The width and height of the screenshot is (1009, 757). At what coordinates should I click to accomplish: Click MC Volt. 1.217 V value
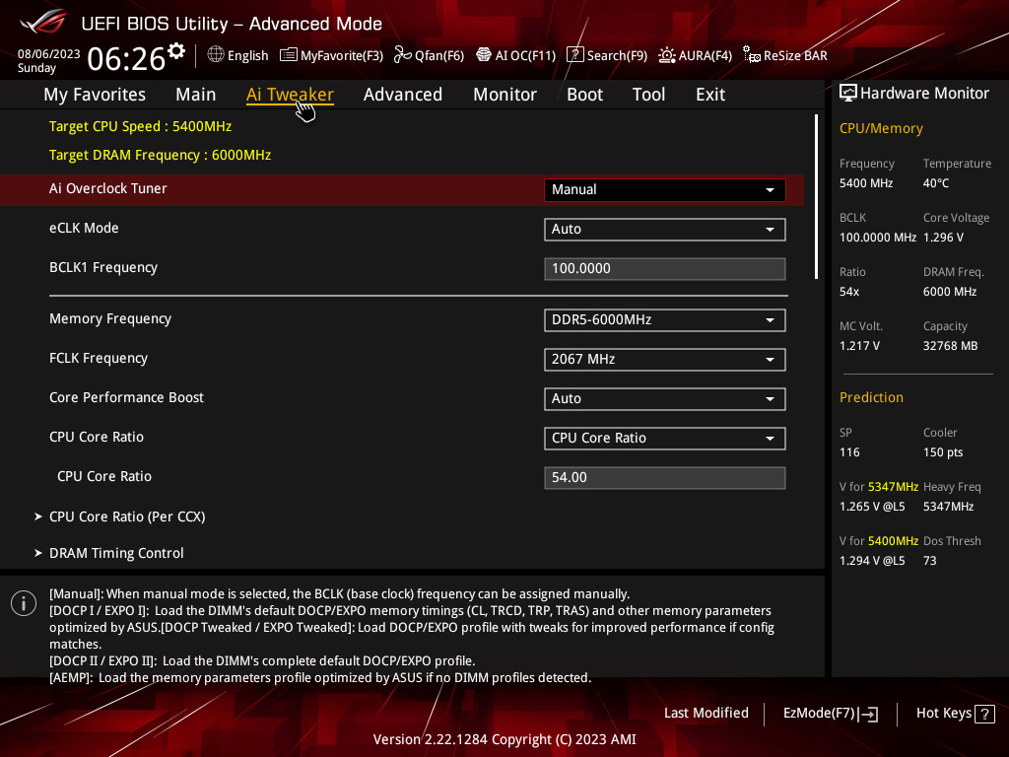(859, 346)
